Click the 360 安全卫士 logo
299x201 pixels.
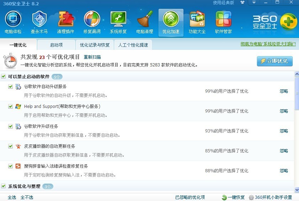[274, 22]
